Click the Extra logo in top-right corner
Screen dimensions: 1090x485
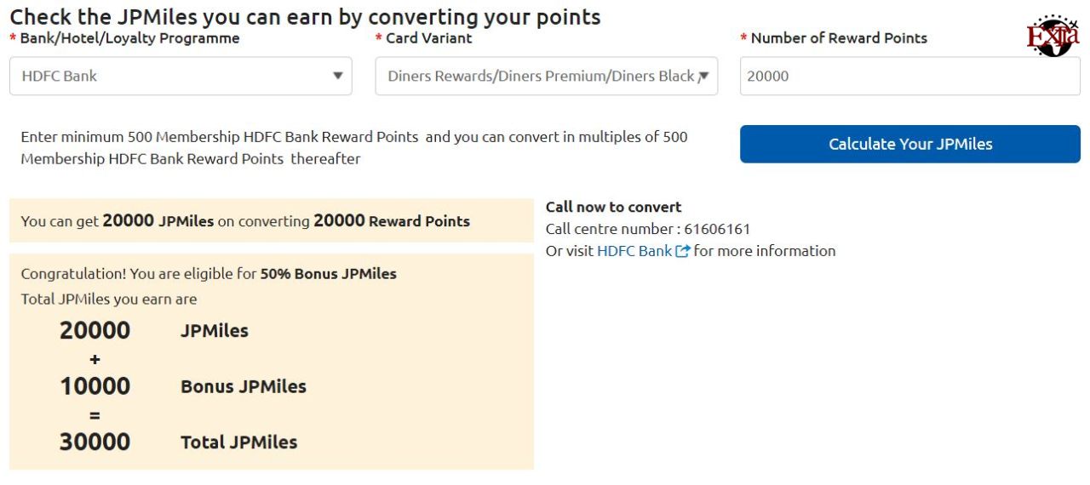pyautogui.click(x=1053, y=36)
